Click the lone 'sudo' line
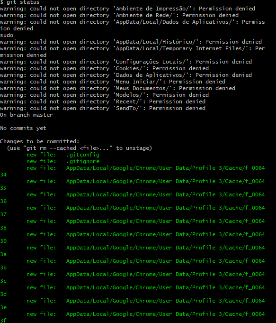 pos(7,35)
